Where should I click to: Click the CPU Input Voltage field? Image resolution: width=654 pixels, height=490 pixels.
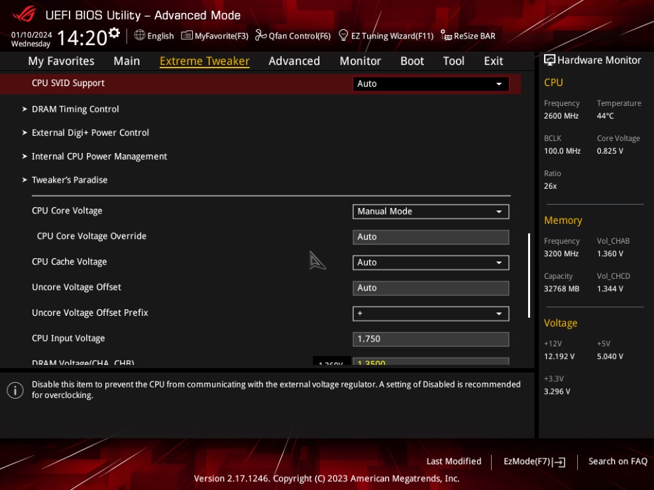(431, 339)
